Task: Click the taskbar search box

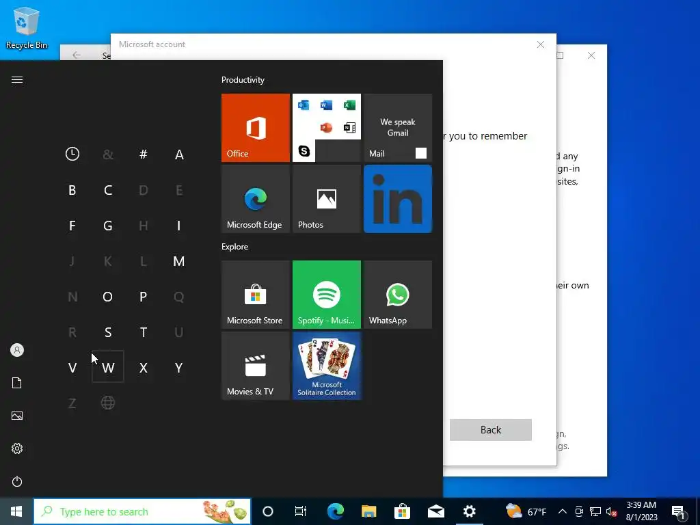Action: tap(142, 511)
